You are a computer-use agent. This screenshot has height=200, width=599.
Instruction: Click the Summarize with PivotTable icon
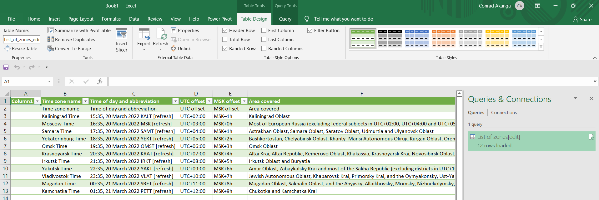point(50,30)
